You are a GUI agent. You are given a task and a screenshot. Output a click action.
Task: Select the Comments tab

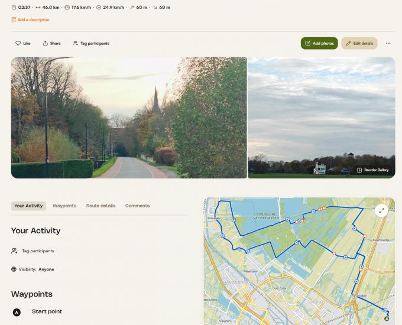137,206
